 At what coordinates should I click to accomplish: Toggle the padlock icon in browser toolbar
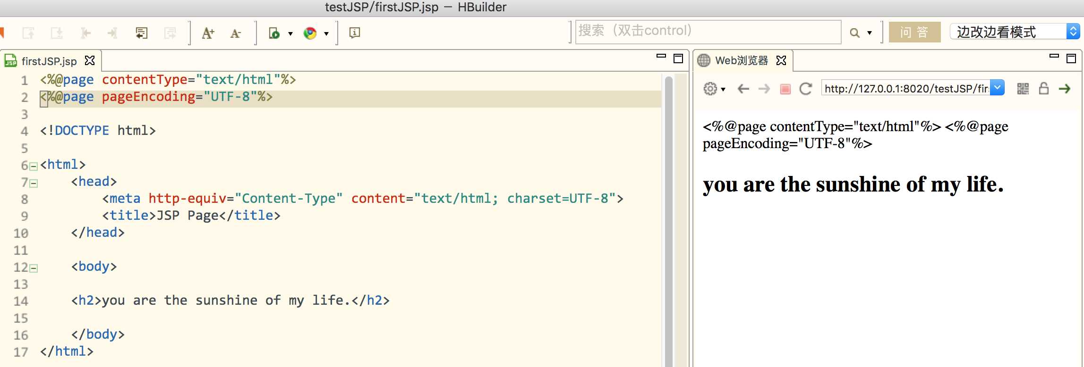[1043, 89]
